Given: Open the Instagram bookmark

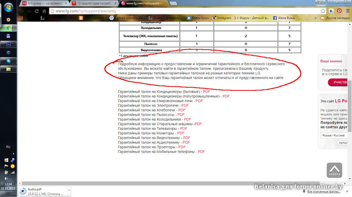Looking at the screenshot, I should (x=222, y=18).
